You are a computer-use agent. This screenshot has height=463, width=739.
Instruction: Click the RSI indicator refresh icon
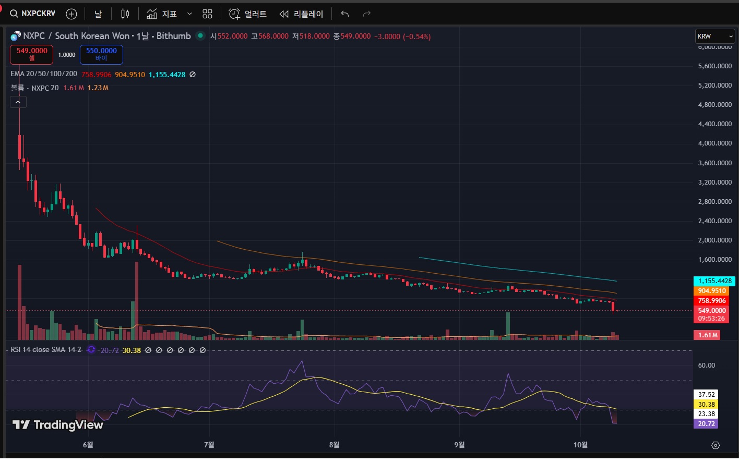coord(91,350)
